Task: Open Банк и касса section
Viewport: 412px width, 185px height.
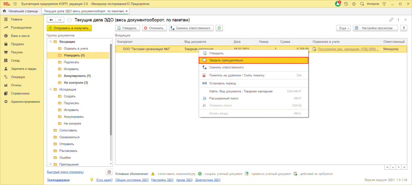Action: [19, 36]
